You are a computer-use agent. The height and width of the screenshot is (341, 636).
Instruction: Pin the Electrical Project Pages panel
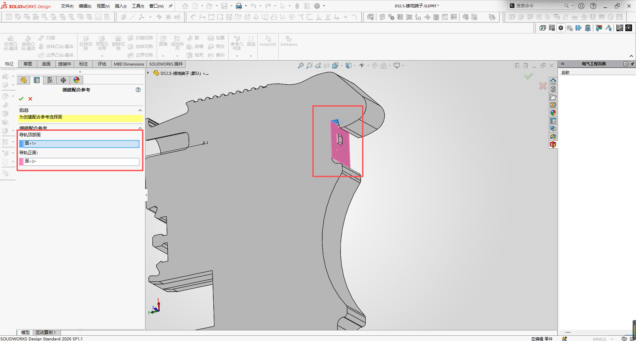tap(632, 64)
